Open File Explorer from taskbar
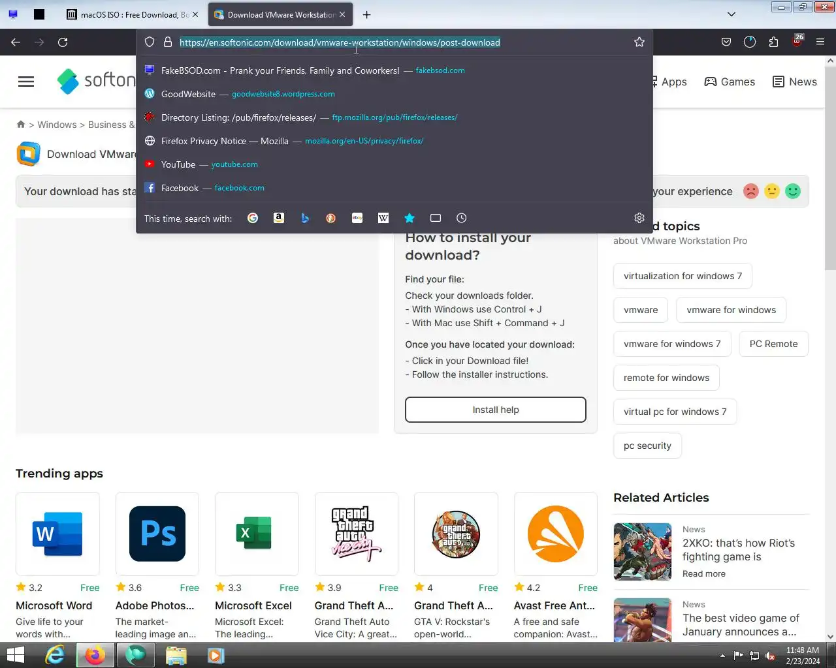The height and width of the screenshot is (668, 836). [176, 655]
